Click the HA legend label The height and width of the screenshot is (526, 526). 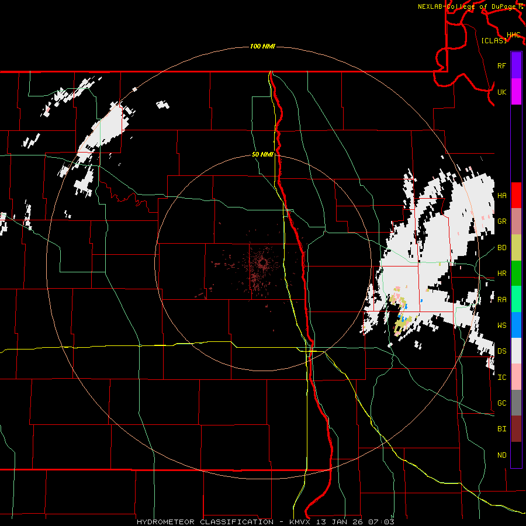tap(501, 195)
